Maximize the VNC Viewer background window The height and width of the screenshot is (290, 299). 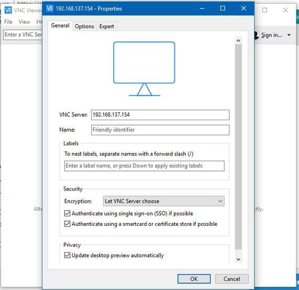(x=264, y=10)
